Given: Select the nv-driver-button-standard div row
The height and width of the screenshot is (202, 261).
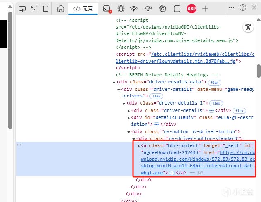Looking at the screenshot, I should point(189,138).
